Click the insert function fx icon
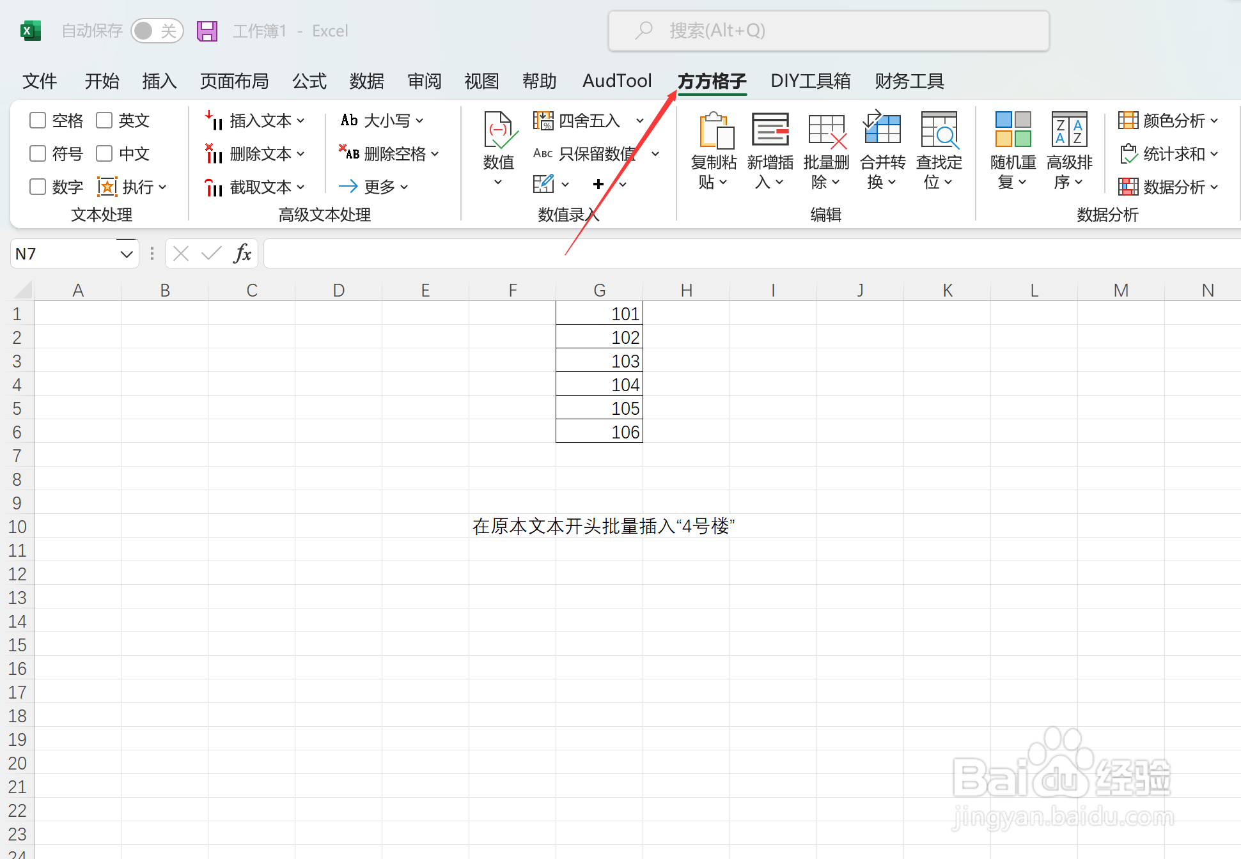This screenshot has width=1241, height=859. pyautogui.click(x=242, y=254)
